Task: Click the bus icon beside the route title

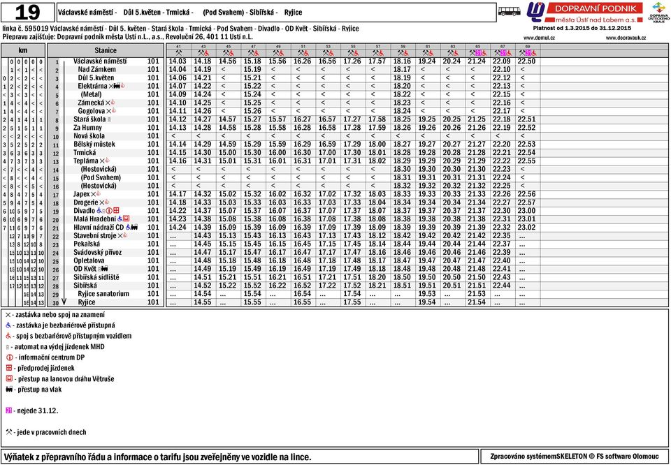Action: (x=510, y=12)
